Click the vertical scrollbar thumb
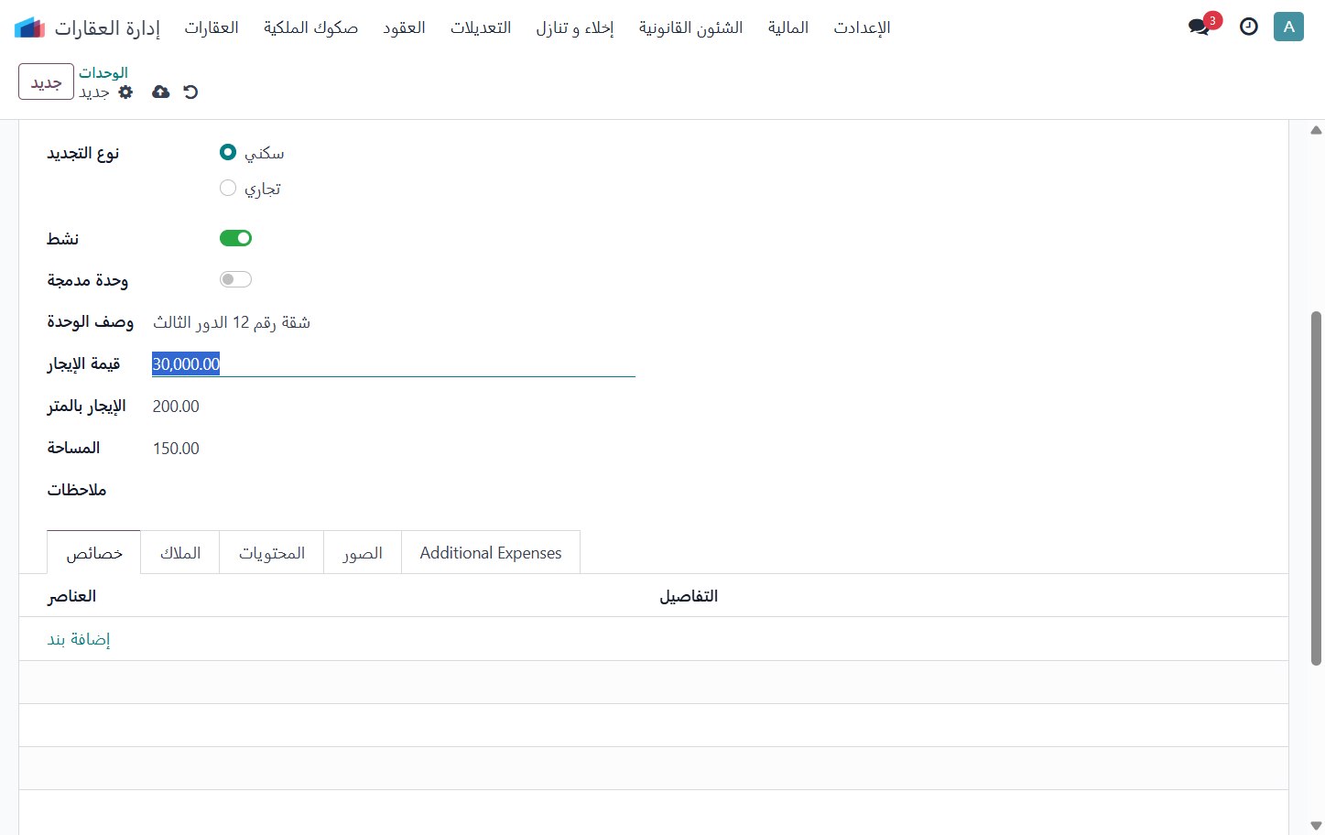 (x=1316, y=488)
